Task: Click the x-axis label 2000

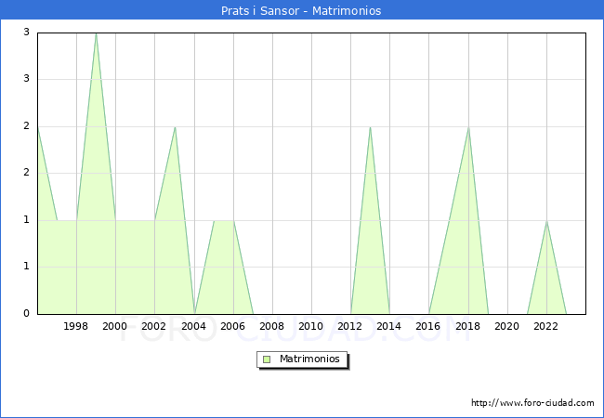Action: click(x=114, y=326)
